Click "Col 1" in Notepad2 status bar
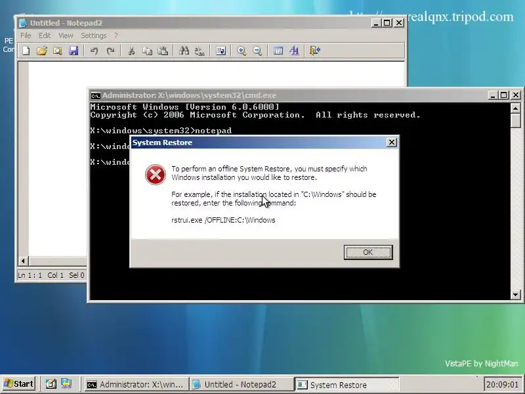The width and height of the screenshot is (525, 394). pos(55,275)
